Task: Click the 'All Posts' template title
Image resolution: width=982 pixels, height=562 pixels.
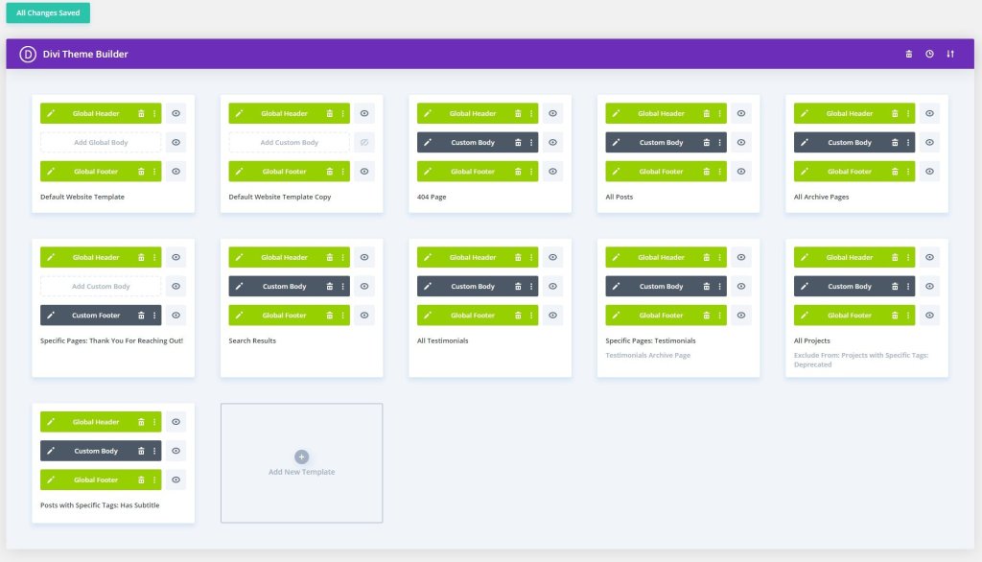Action: point(620,197)
